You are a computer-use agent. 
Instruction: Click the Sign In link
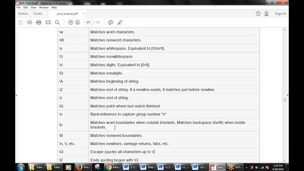pyautogui.click(x=280, y=14)
